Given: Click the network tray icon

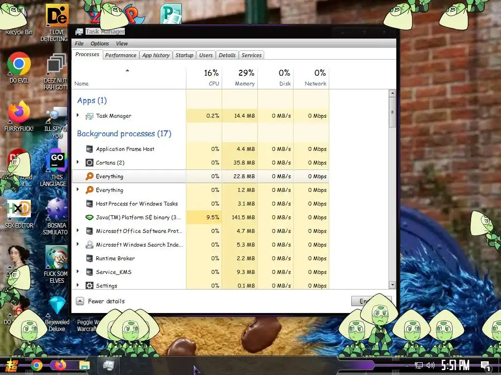Looking at the screenshot, I should pos(419,365).
